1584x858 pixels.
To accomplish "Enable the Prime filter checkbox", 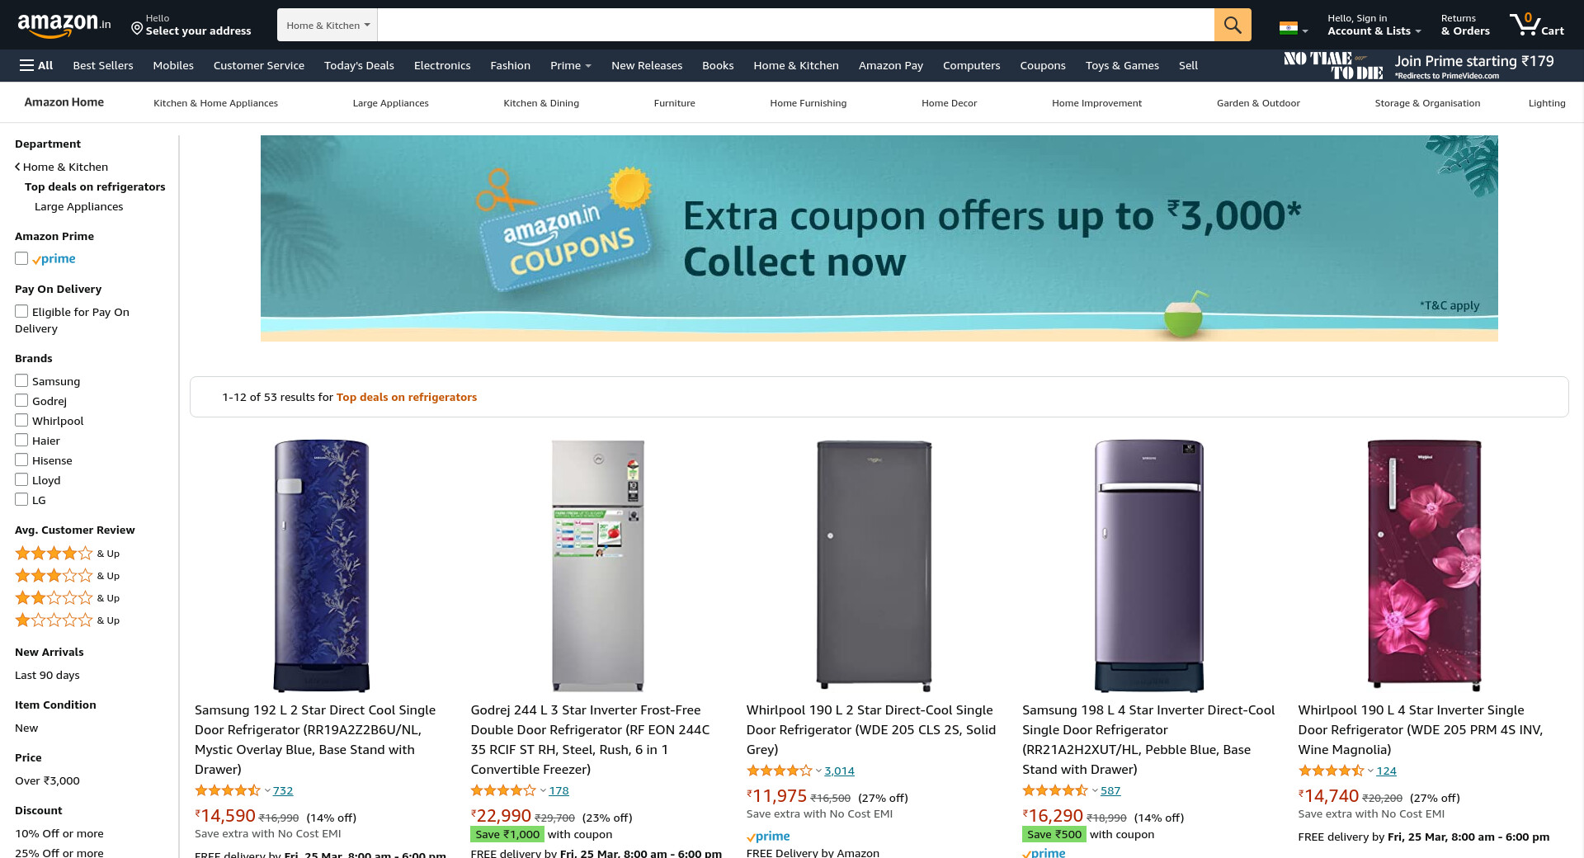I will coord(21,258).
